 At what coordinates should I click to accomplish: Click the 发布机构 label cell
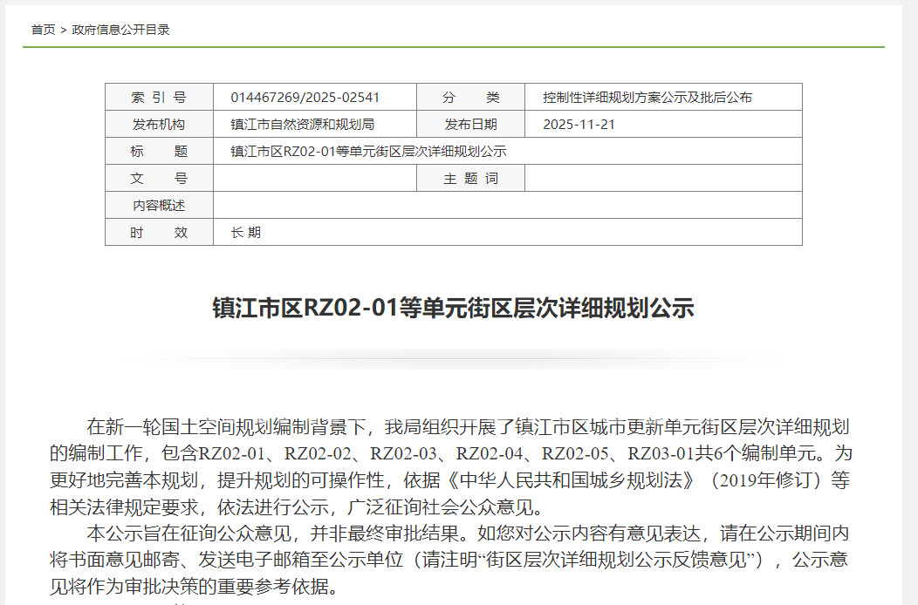pyautogui.click(x=159, y=125)
